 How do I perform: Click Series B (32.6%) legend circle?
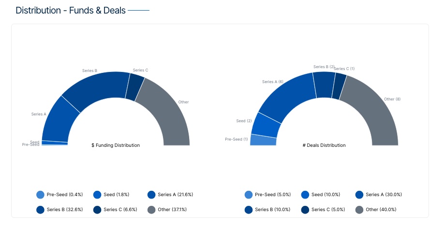[x=41, y=210]
